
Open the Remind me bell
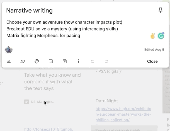(9, 61)
